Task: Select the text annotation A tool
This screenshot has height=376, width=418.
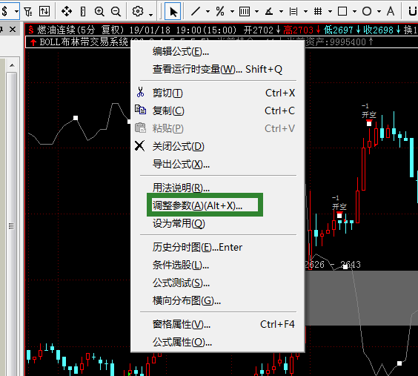Action: click(391, 11)
